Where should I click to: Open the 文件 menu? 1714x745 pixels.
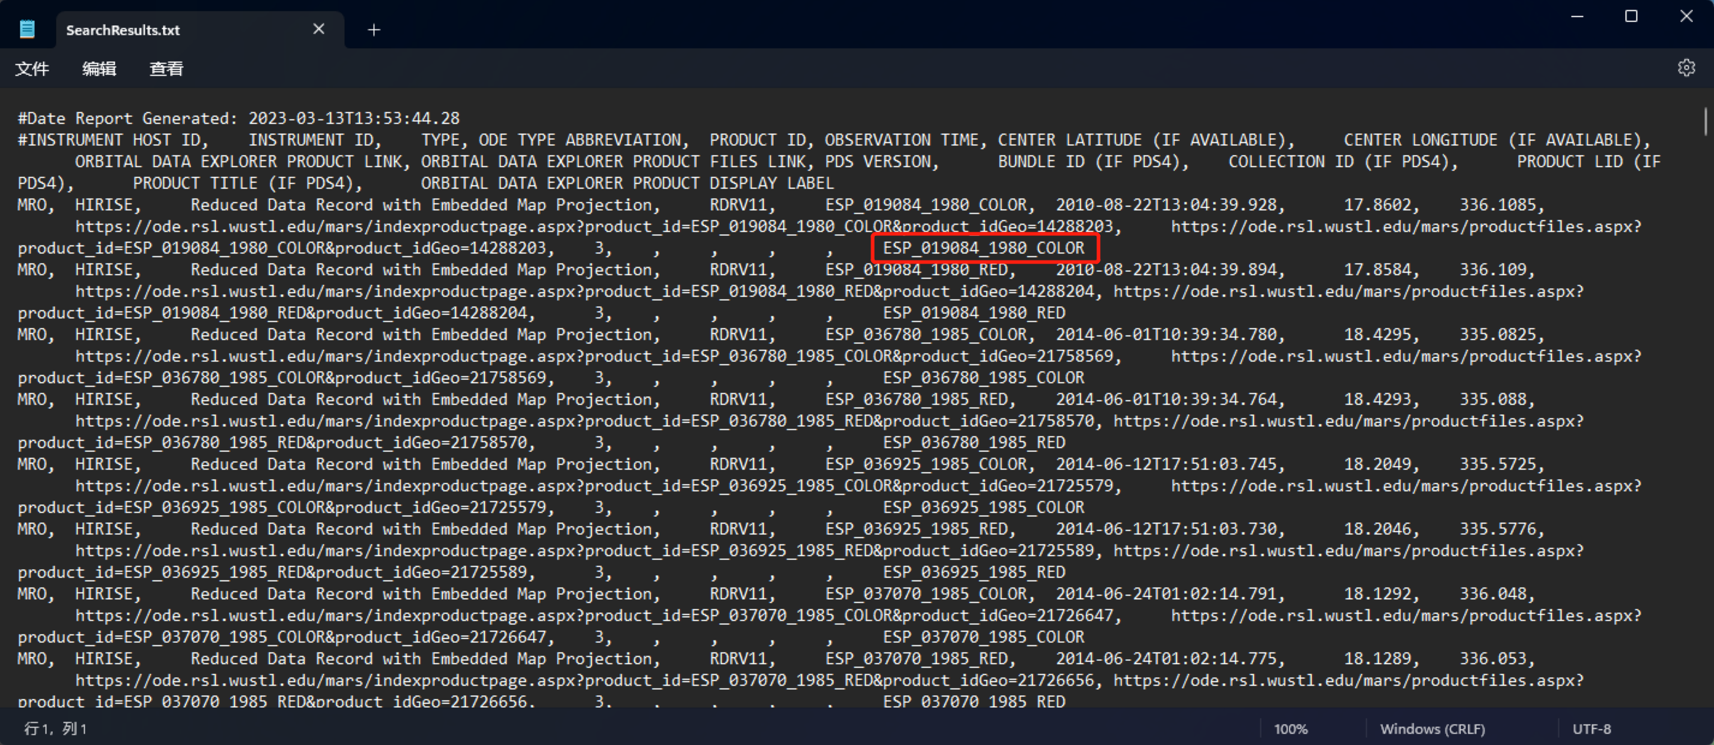coord(31,68)
